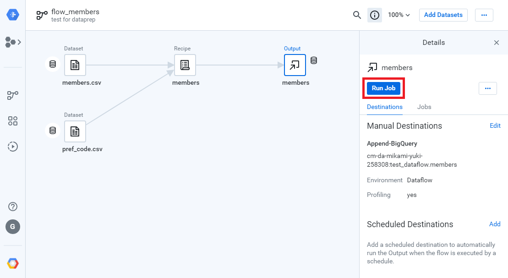Open the Dataprep home via the hexagon logo
This screenshot has height=278, width=508.
(12, 15)
